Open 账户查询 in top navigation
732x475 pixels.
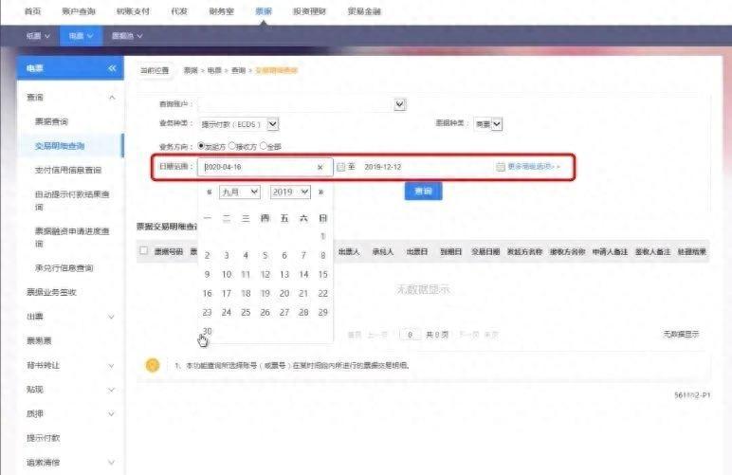coord(79,11)
